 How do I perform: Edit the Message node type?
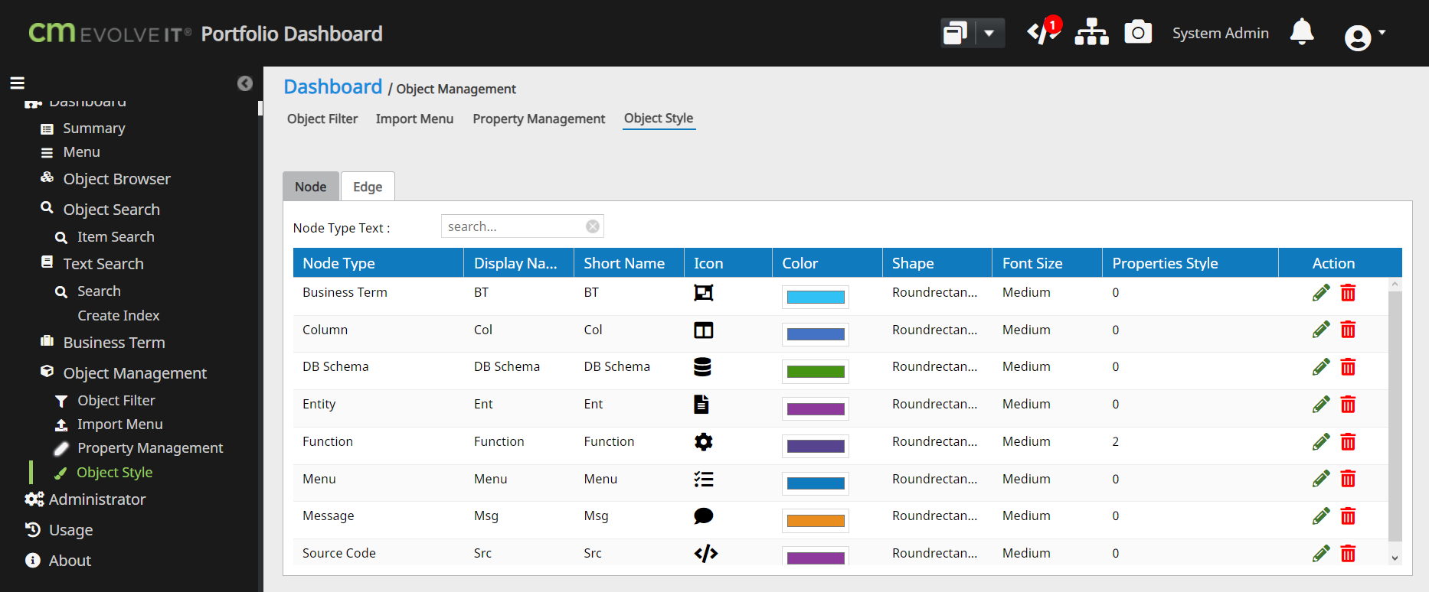coord(1321,516)
